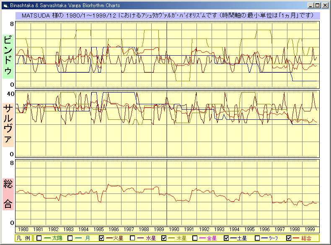Click the green ビンドゥ chart label
The height and width of the screenshot is (245, 331).
tap(8, 55)
